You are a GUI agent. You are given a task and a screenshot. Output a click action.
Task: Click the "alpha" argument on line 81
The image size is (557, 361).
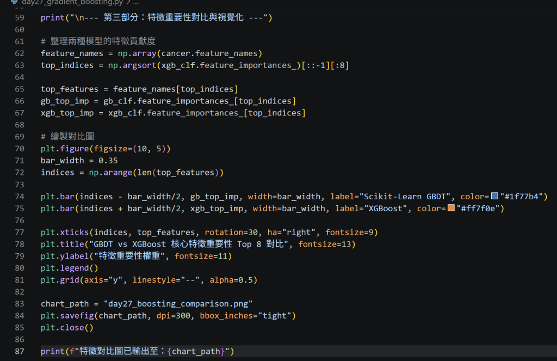point(221,280)
